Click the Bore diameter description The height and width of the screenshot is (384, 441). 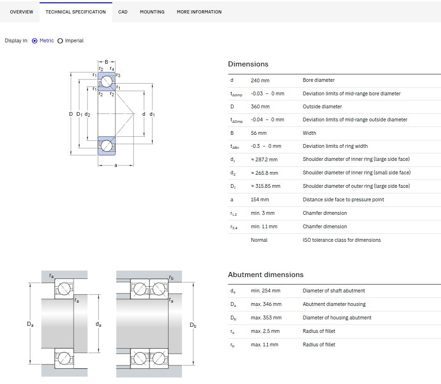[319, 80]
